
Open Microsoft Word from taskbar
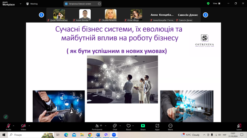[x=98, y=135]
